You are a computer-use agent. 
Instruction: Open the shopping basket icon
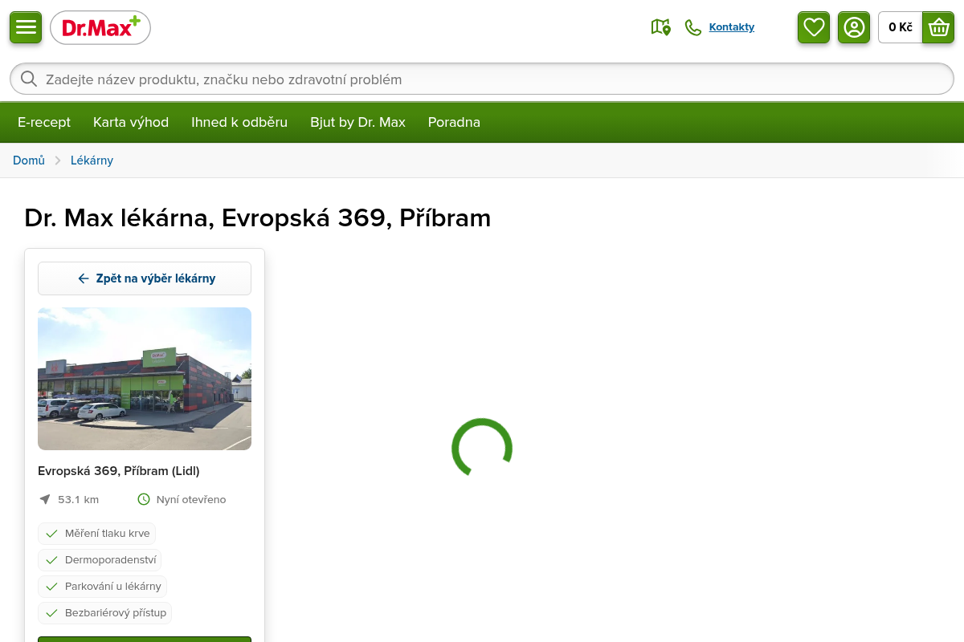(x=938, y=27)
